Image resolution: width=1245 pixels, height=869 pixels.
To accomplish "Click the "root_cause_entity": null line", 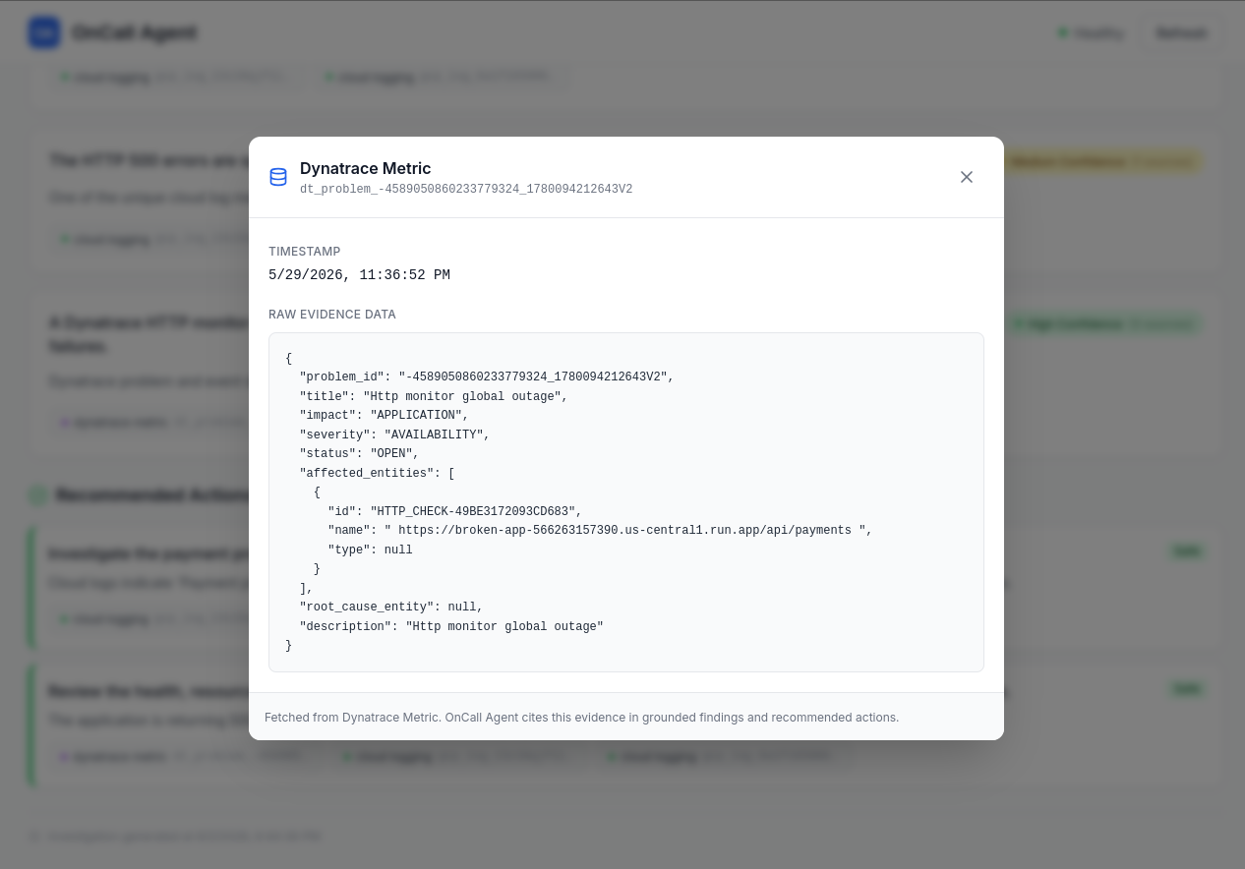I will tap(391, 608).
